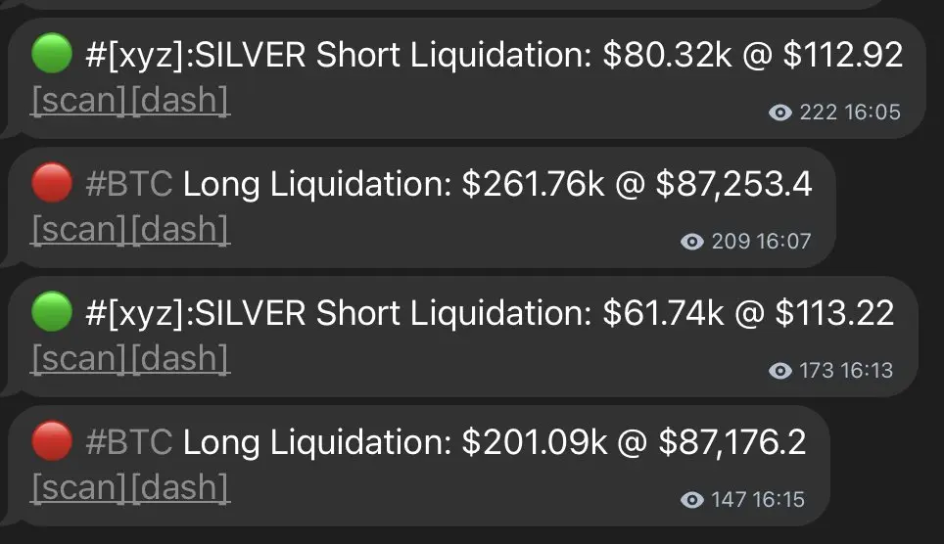
Task: Open [dash] link under the $61.74k SILVER liquidation
Action: pyautogui.click(x=180, y=359)
